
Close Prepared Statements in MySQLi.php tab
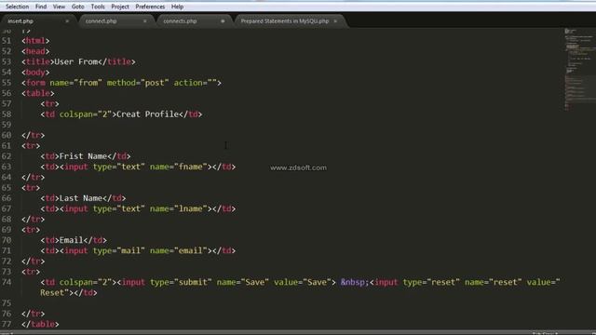click(x=335, y=21)
